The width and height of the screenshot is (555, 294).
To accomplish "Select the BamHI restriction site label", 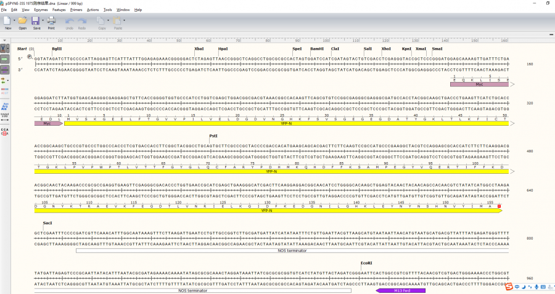I will tap(317, 49).
